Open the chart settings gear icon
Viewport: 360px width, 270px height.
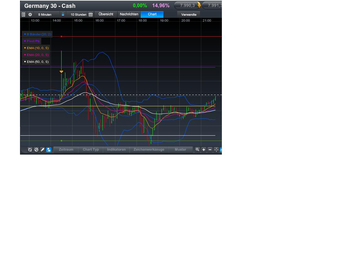(x=30, y=14)
